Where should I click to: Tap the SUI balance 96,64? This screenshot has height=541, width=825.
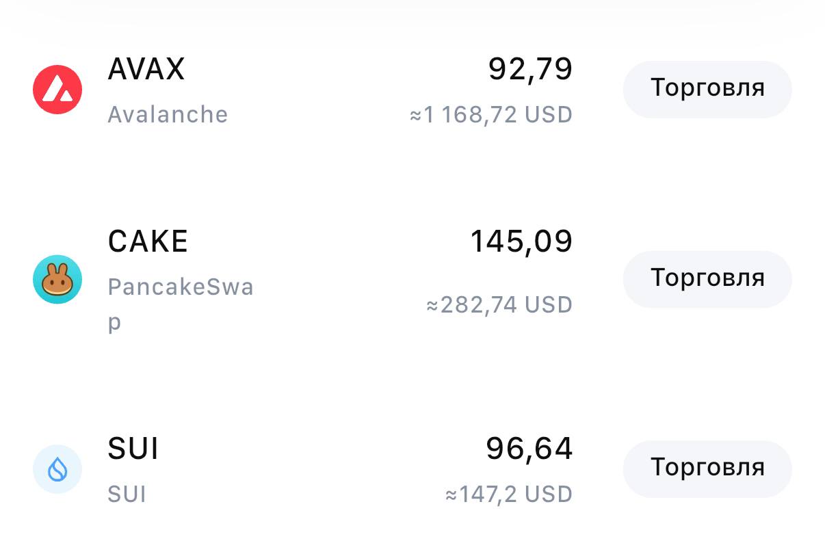[x=529, y=449]
